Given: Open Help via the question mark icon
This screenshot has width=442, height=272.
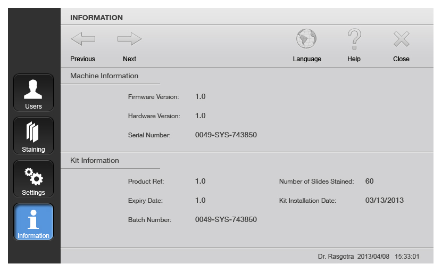Looking at the screenshot, I should pos(354,39).
